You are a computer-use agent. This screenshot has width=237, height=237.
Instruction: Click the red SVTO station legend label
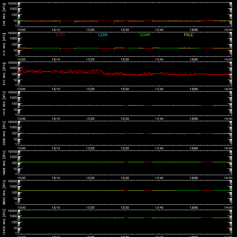pyautogui.click(x=60, y=35)
